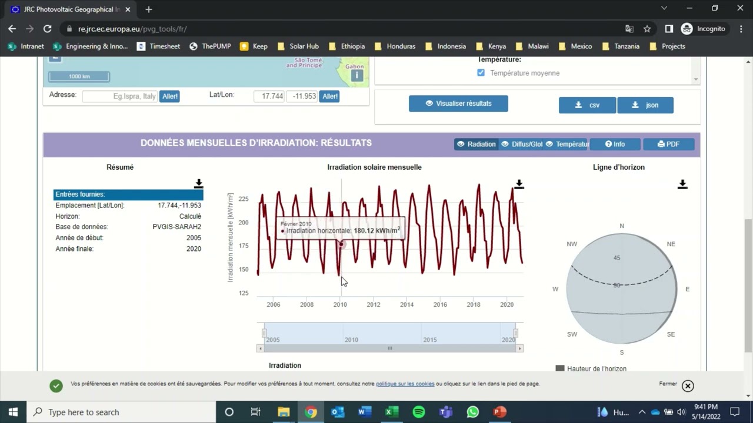
Task: Toggle the browser side panel icon
Action: tap(669, 29)
